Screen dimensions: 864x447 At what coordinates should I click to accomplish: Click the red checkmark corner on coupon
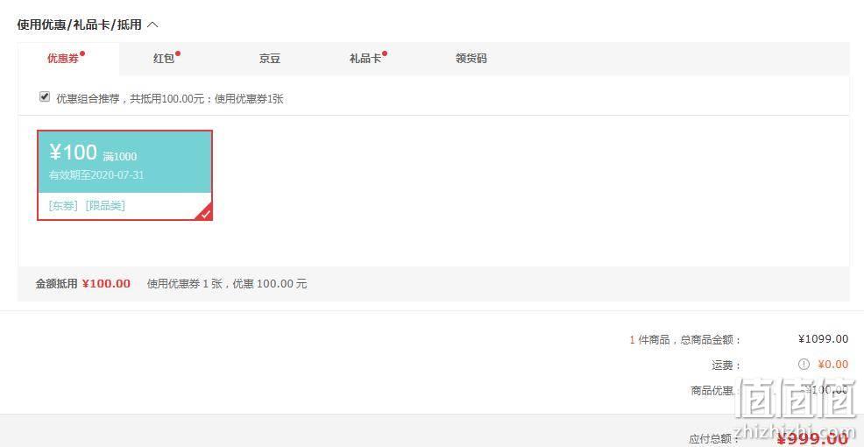click(205, 214)
